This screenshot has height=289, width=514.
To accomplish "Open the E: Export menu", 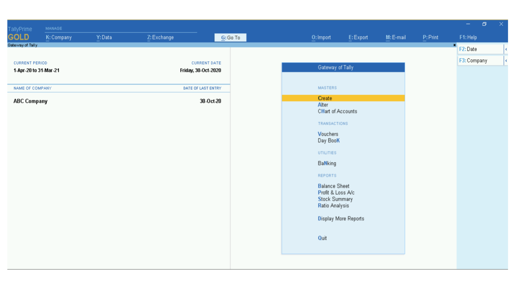I will (358, 37).
